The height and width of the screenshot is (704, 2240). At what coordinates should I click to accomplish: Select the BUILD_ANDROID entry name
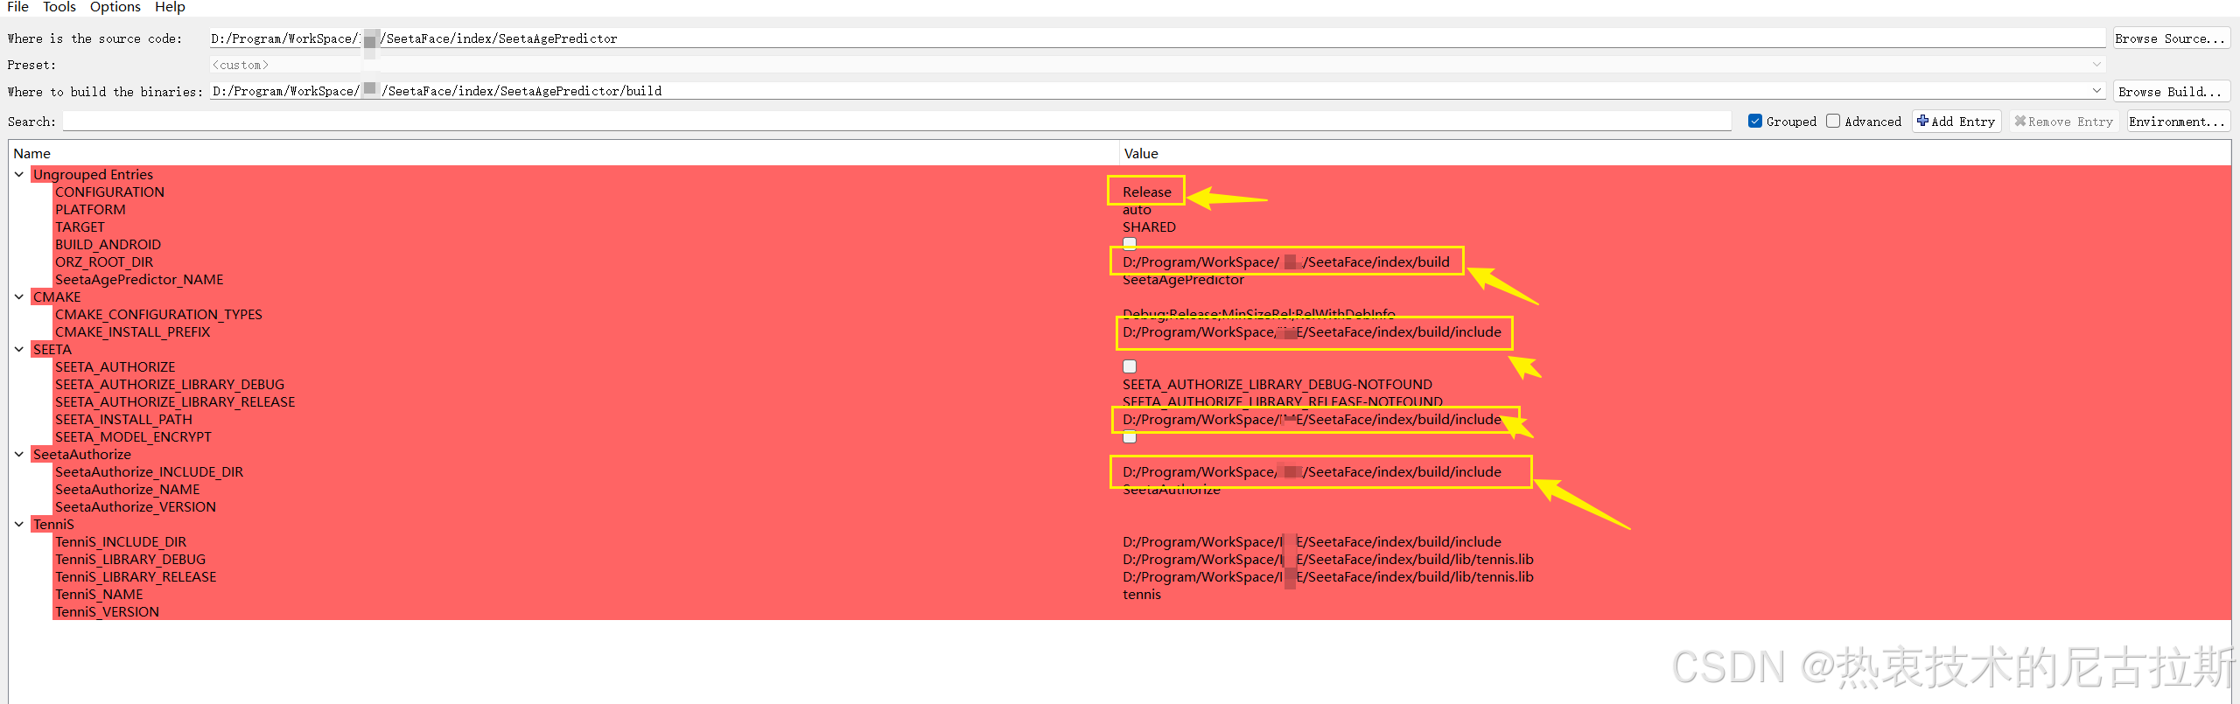point(108,244)
